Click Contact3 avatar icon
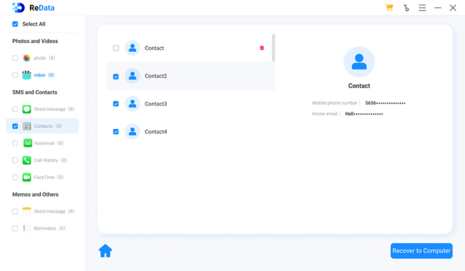The image size is (465, 271). click(x=132, y=104)
